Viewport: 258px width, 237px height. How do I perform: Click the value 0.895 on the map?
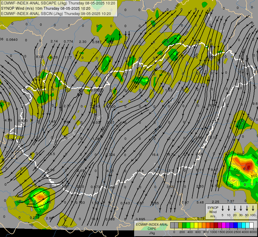click(x=140, y=219)
